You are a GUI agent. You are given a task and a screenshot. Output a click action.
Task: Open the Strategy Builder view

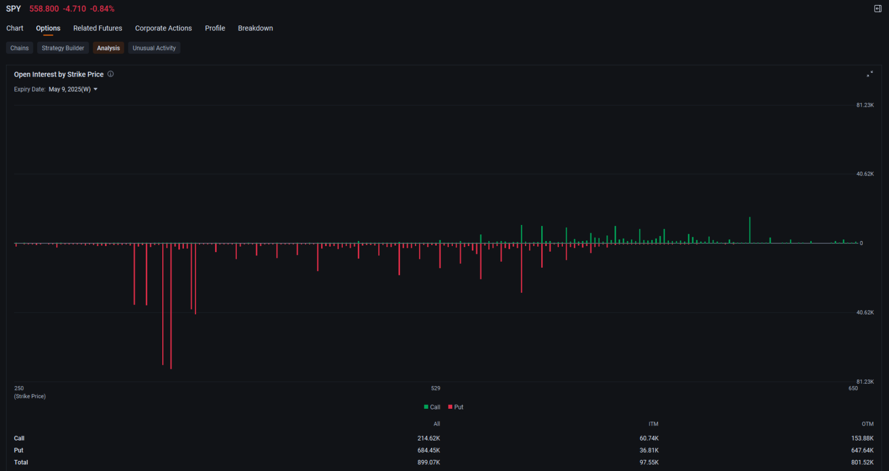pyautogui.click(x=63, y=48)
